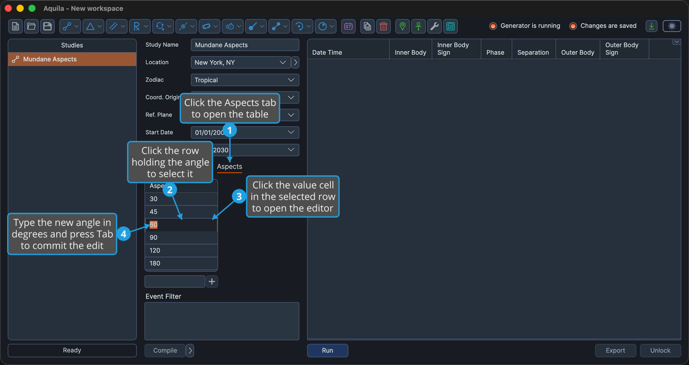
Task: Sort by Outer Body Sign column header
Action: (624, 49)
